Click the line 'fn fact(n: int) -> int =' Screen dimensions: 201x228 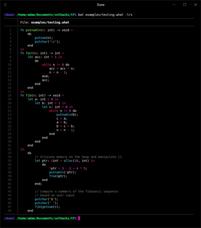pos(42,53)
